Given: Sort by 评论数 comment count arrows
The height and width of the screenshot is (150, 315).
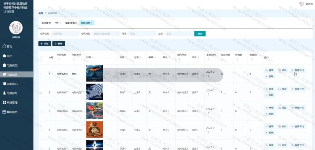Looking at the screenshot, I should (237, 60).
